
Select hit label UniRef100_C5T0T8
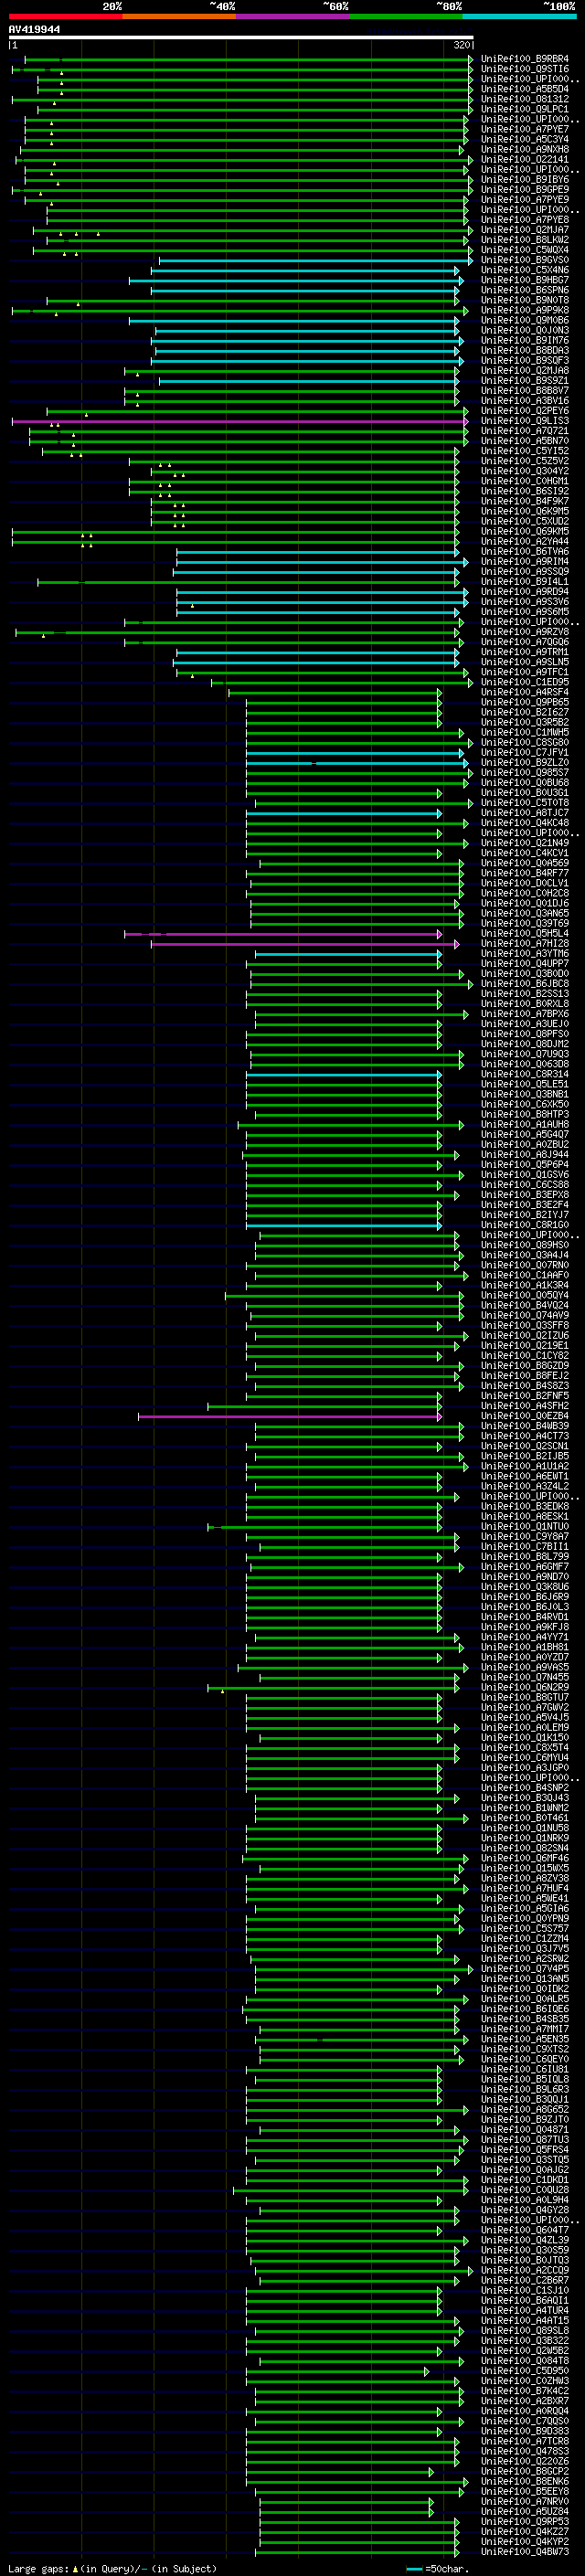pos(525,802)
